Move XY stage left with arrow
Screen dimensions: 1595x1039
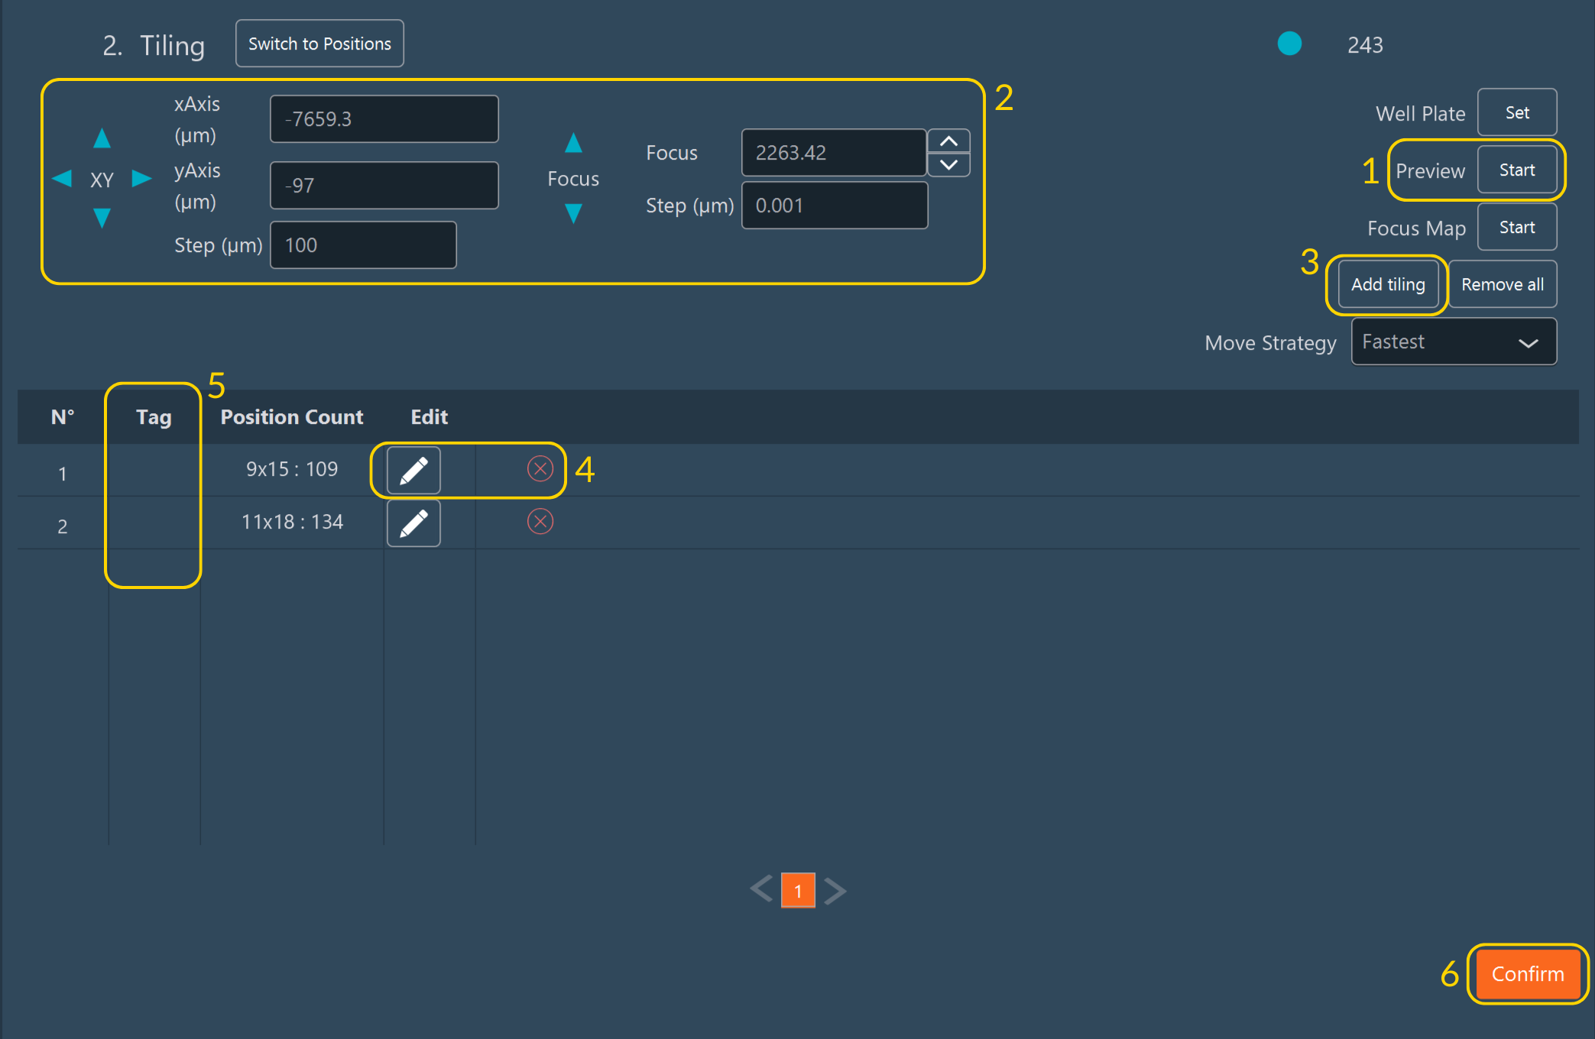[62, 179]
